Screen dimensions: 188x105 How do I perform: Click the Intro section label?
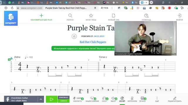point(17,57)
